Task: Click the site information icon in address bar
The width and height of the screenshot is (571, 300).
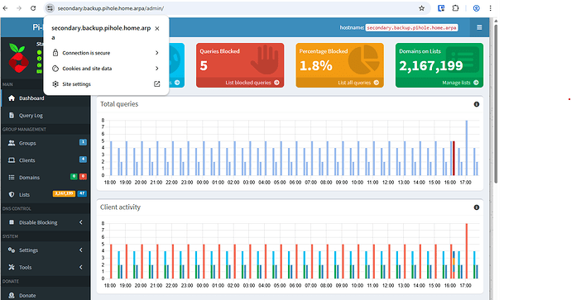Action: pos(50,8)
